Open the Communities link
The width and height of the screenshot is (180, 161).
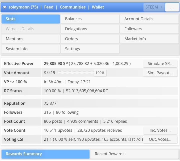73,7
